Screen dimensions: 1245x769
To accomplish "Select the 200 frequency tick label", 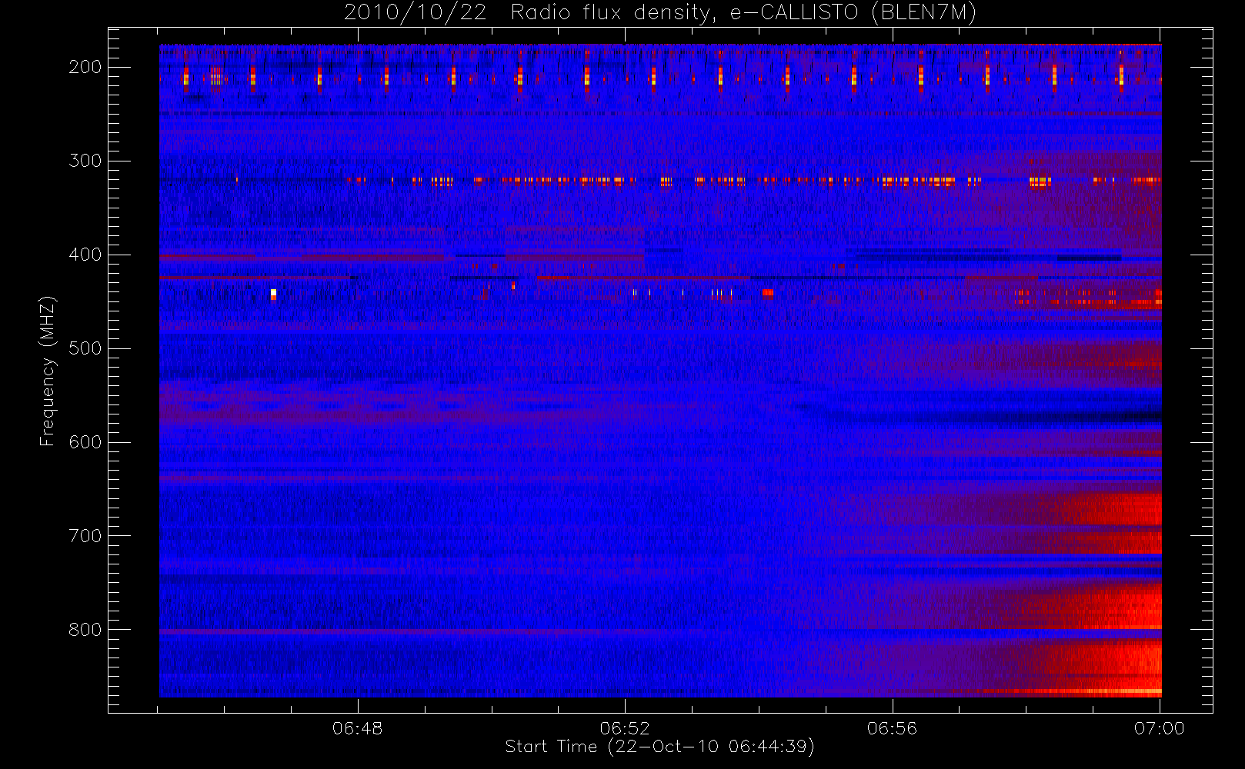I will pyautogui.click(x=85, y=67).
